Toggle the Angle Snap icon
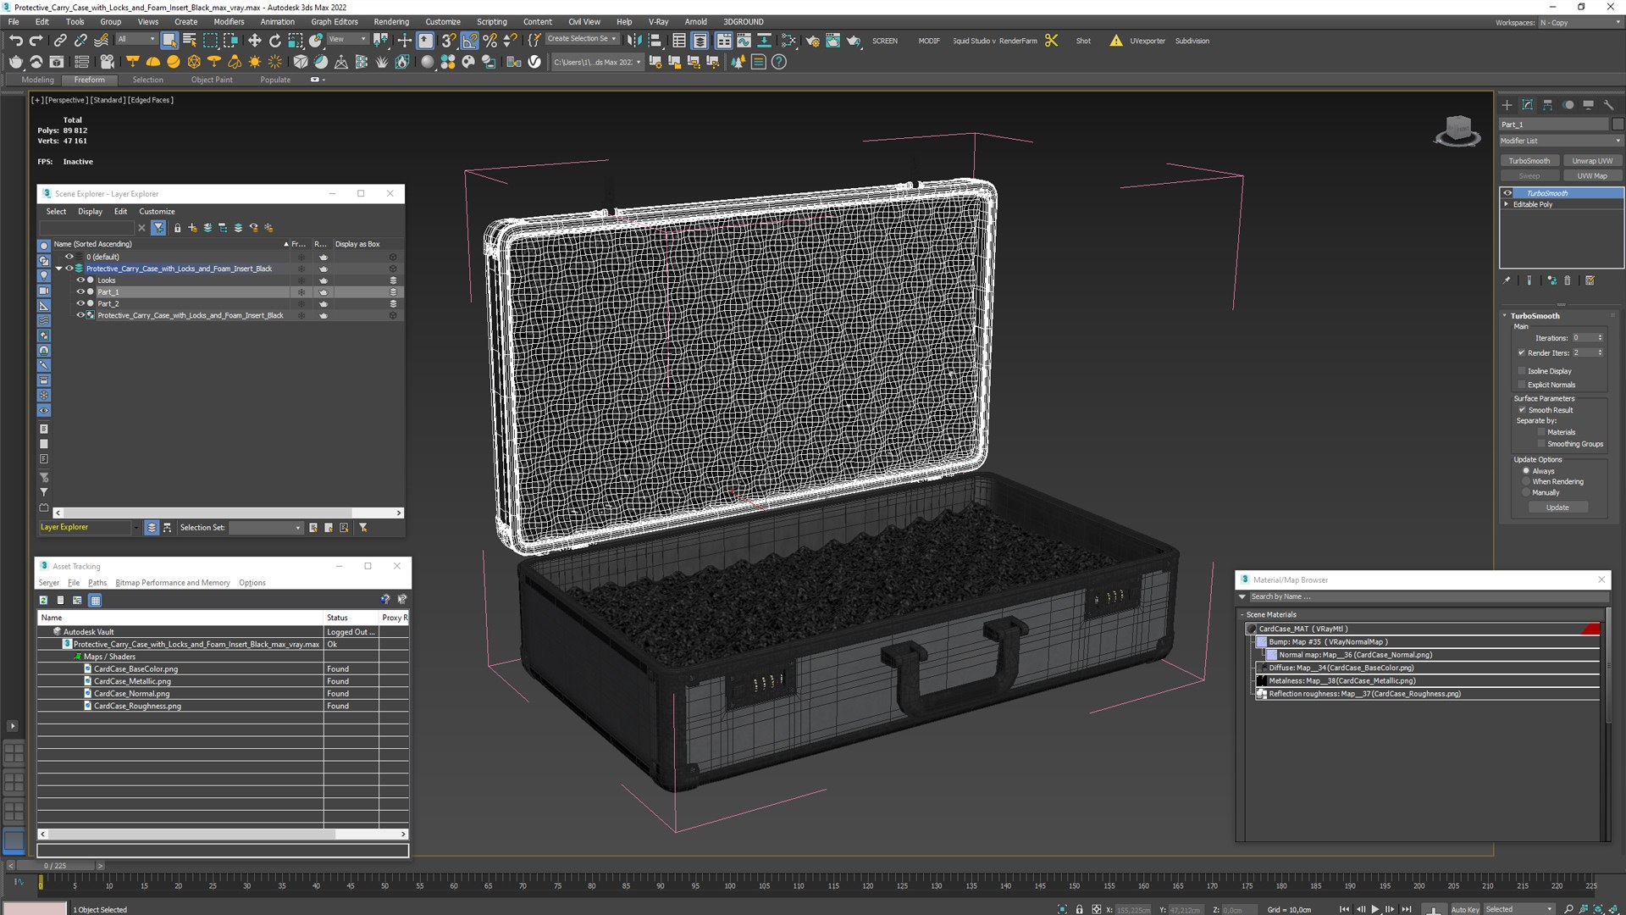1626x915 pixels. (x=469, y=40)
